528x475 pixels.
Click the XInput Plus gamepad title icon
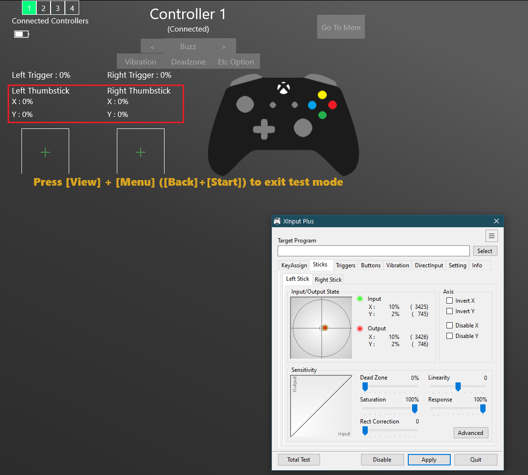277,221
